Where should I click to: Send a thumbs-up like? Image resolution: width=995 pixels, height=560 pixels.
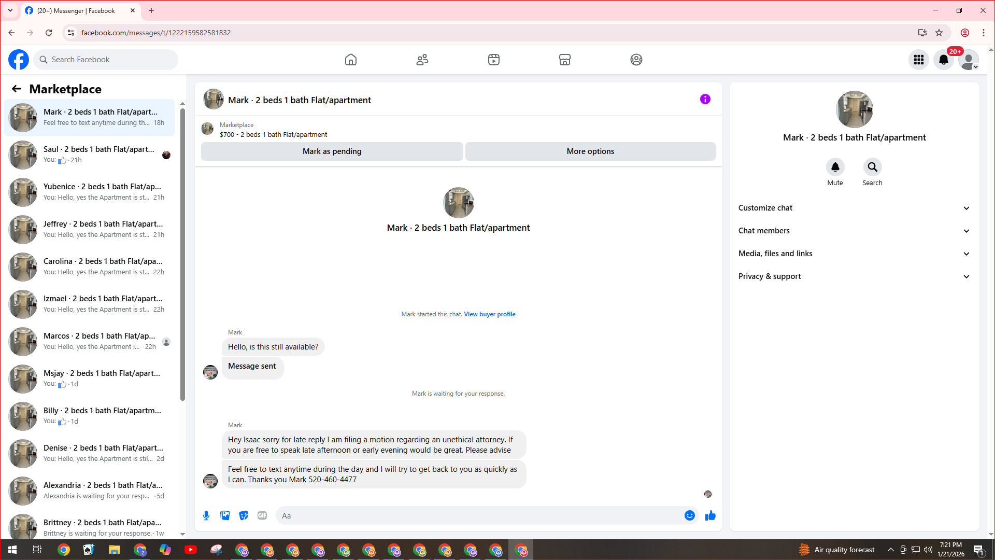pos(710,515)
